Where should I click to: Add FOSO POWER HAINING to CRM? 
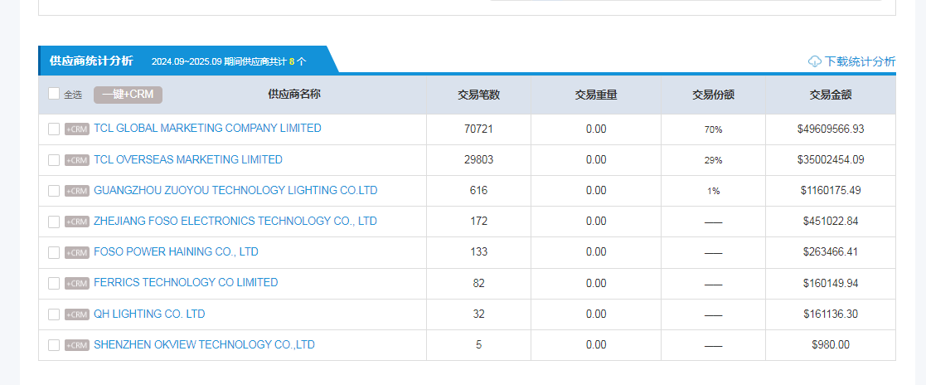pyautogui.click(x=77, y=252)
